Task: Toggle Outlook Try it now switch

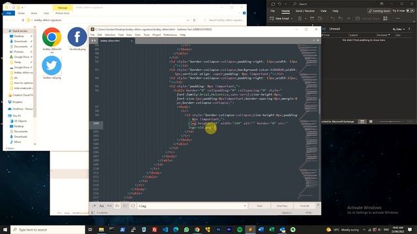Action: tap(410, 10)
